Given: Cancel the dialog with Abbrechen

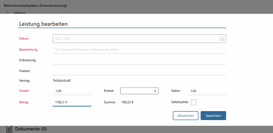Looking at the screenshot, I should tap(185, 116).
